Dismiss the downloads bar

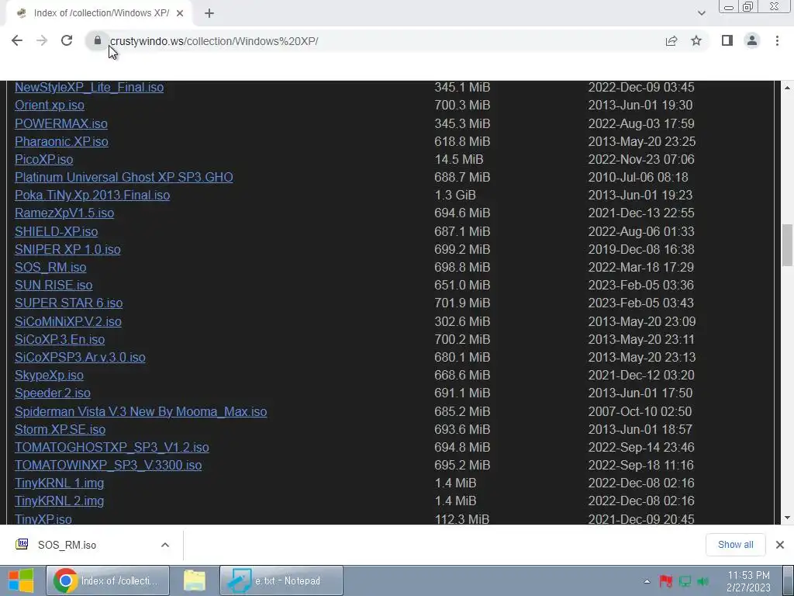780,545
